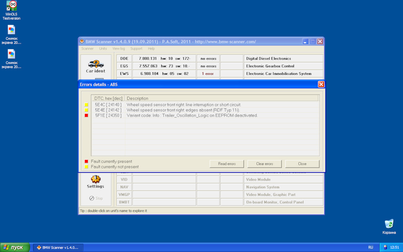The width and height of the screenshot is (403, 252).
Task: Open the Units menu
Action: coord(103,49)
